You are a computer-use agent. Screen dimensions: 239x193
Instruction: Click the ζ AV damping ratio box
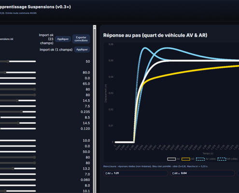136,173
